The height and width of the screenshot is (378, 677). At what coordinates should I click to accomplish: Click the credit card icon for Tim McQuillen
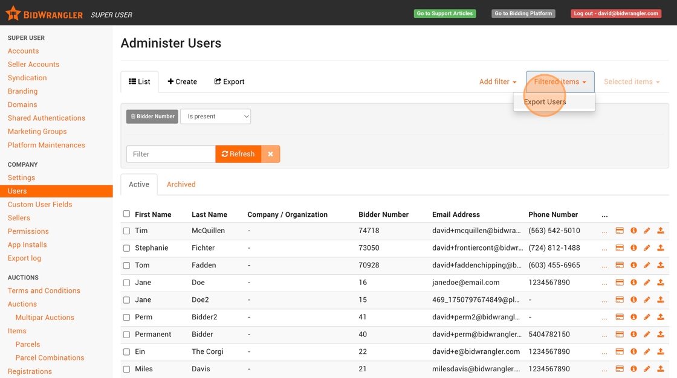pyautogui.click(x=620, y=231)
